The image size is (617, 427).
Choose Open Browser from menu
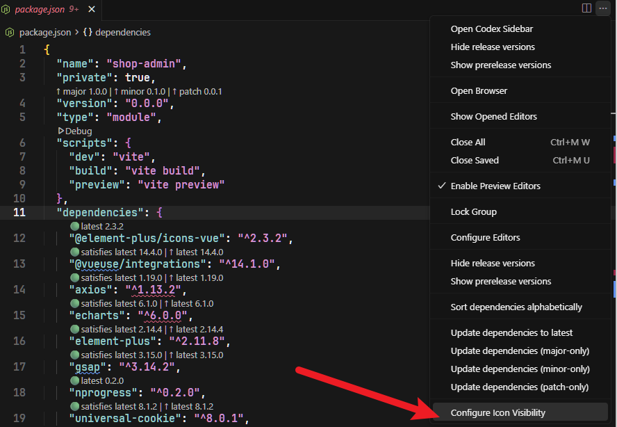coord(520,90)
